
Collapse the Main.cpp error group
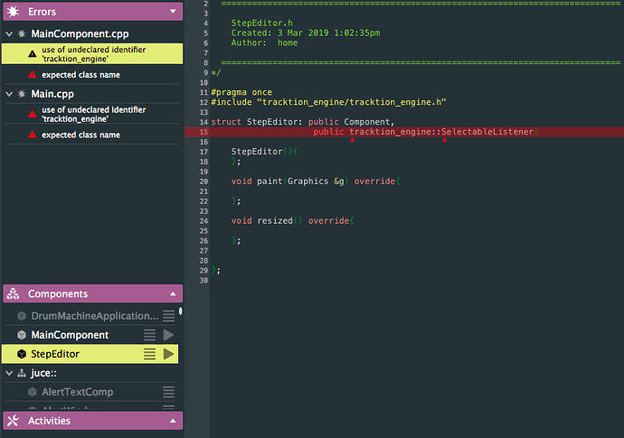pyautogui.click(x=9, y=94)
